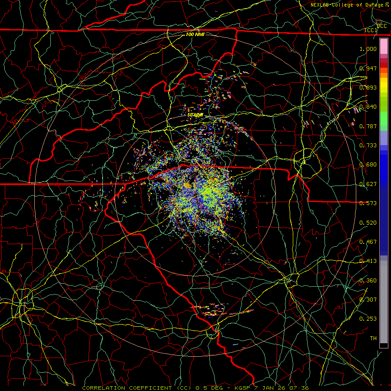Select the 0.520 scale value

pos(368,223)
